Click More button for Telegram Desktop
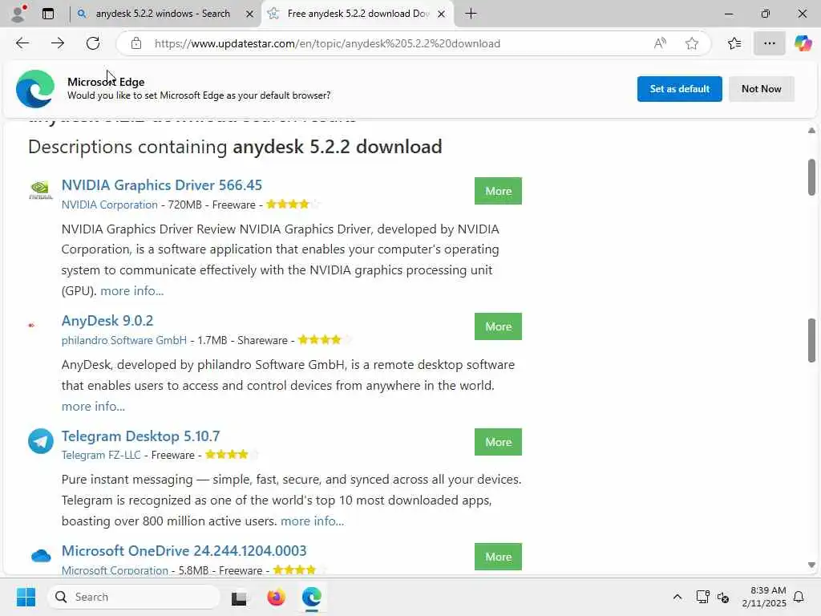 pyautogui.click(x=498, y=442)
